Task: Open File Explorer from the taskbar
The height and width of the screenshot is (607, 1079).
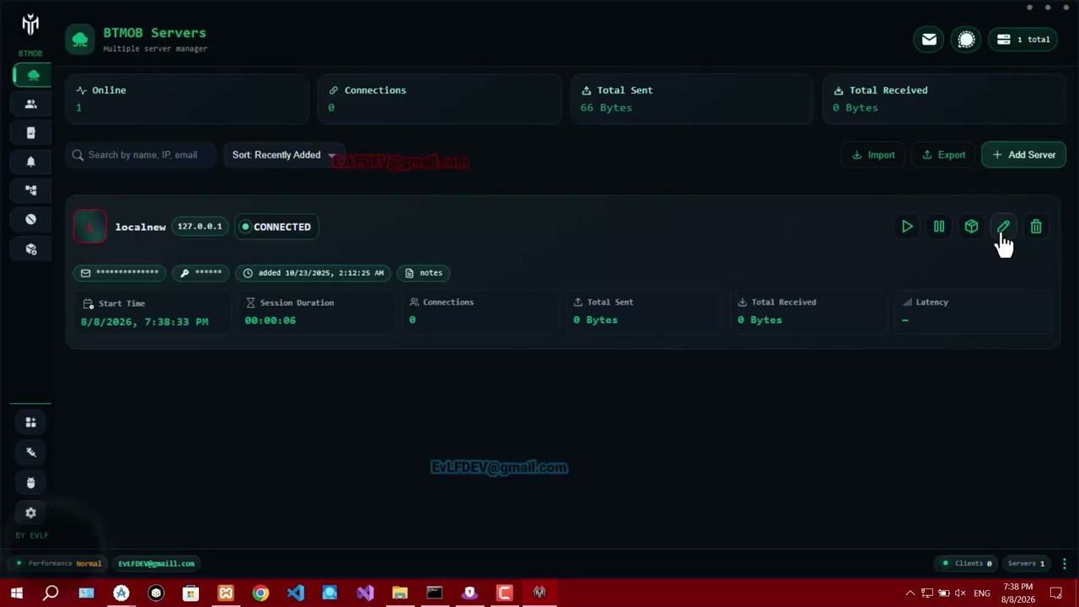Action: [x=400, y=594]
